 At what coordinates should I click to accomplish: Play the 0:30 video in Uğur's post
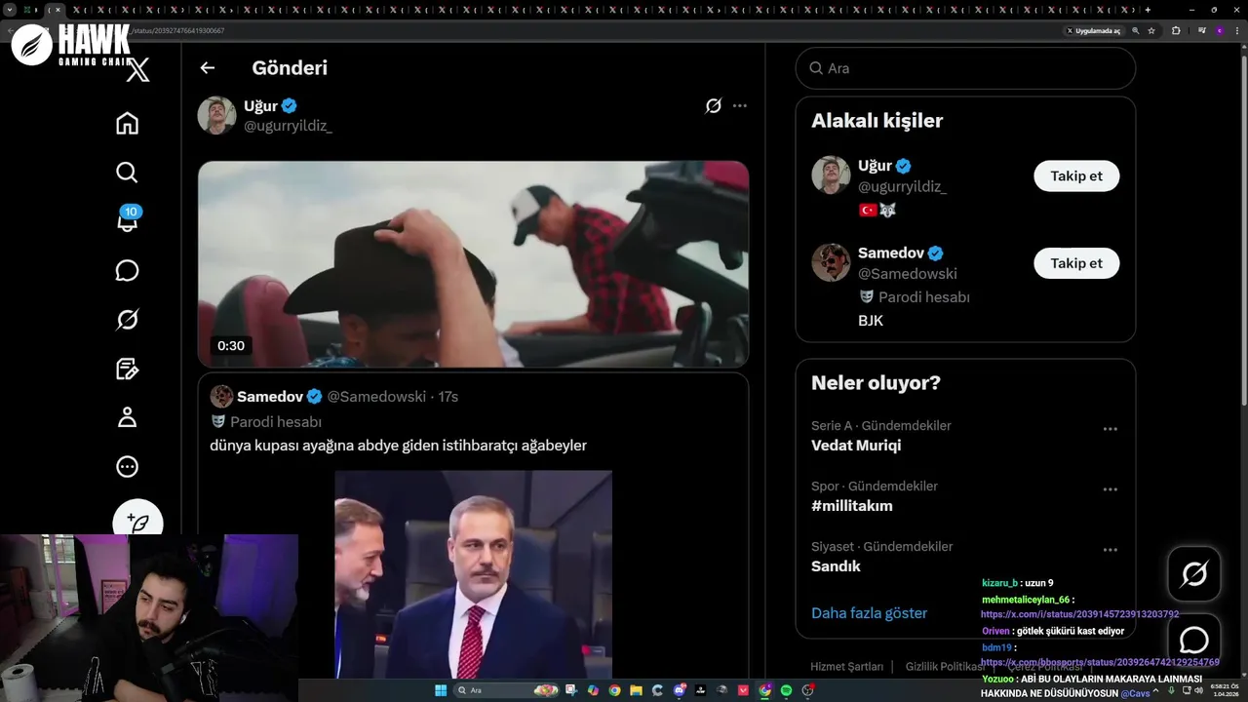pyautogui.click(x=474, y=263)
